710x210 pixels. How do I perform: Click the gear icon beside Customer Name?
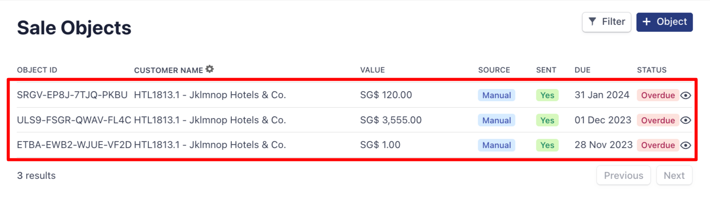(x=210, y=69)
